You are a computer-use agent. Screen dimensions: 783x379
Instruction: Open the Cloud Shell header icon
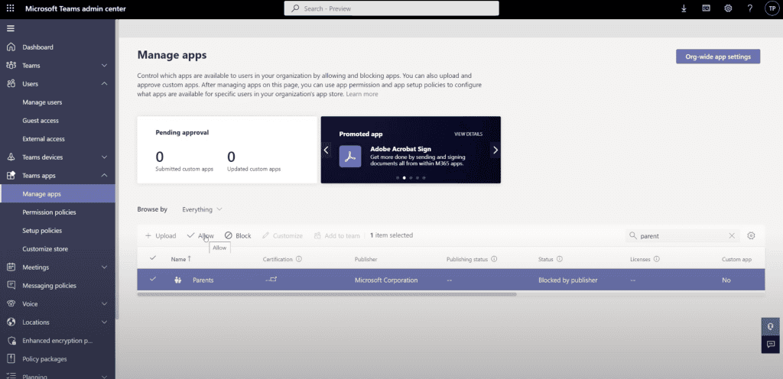[x=706, y=8]
